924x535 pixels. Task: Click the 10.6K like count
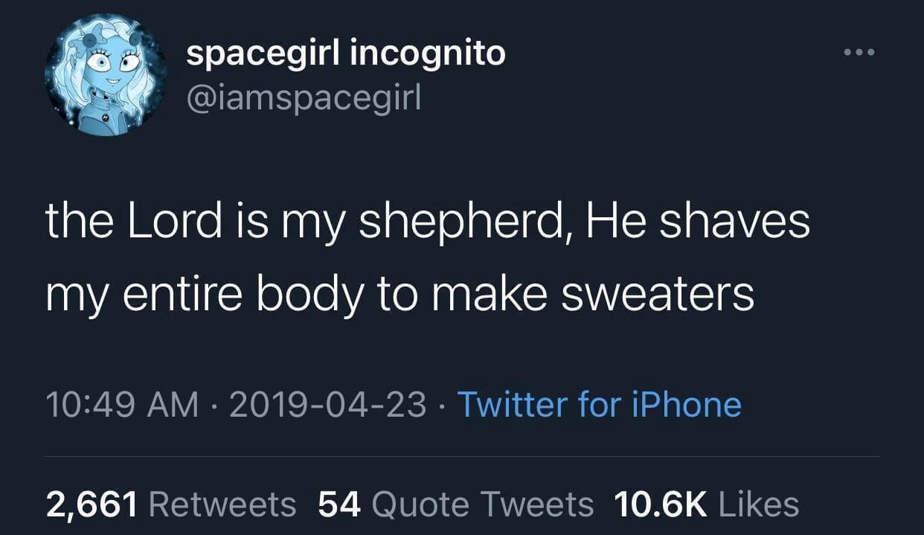pos(661,504)
